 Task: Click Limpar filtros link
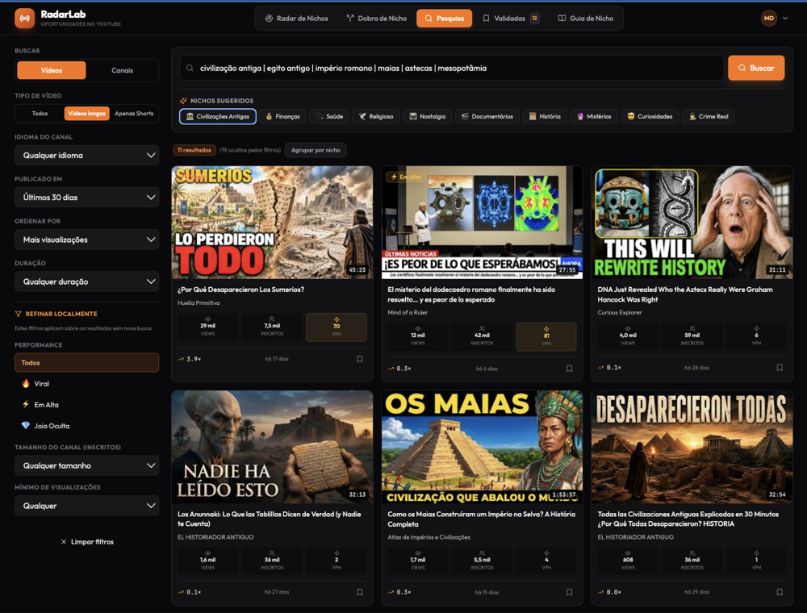(87, 541)
